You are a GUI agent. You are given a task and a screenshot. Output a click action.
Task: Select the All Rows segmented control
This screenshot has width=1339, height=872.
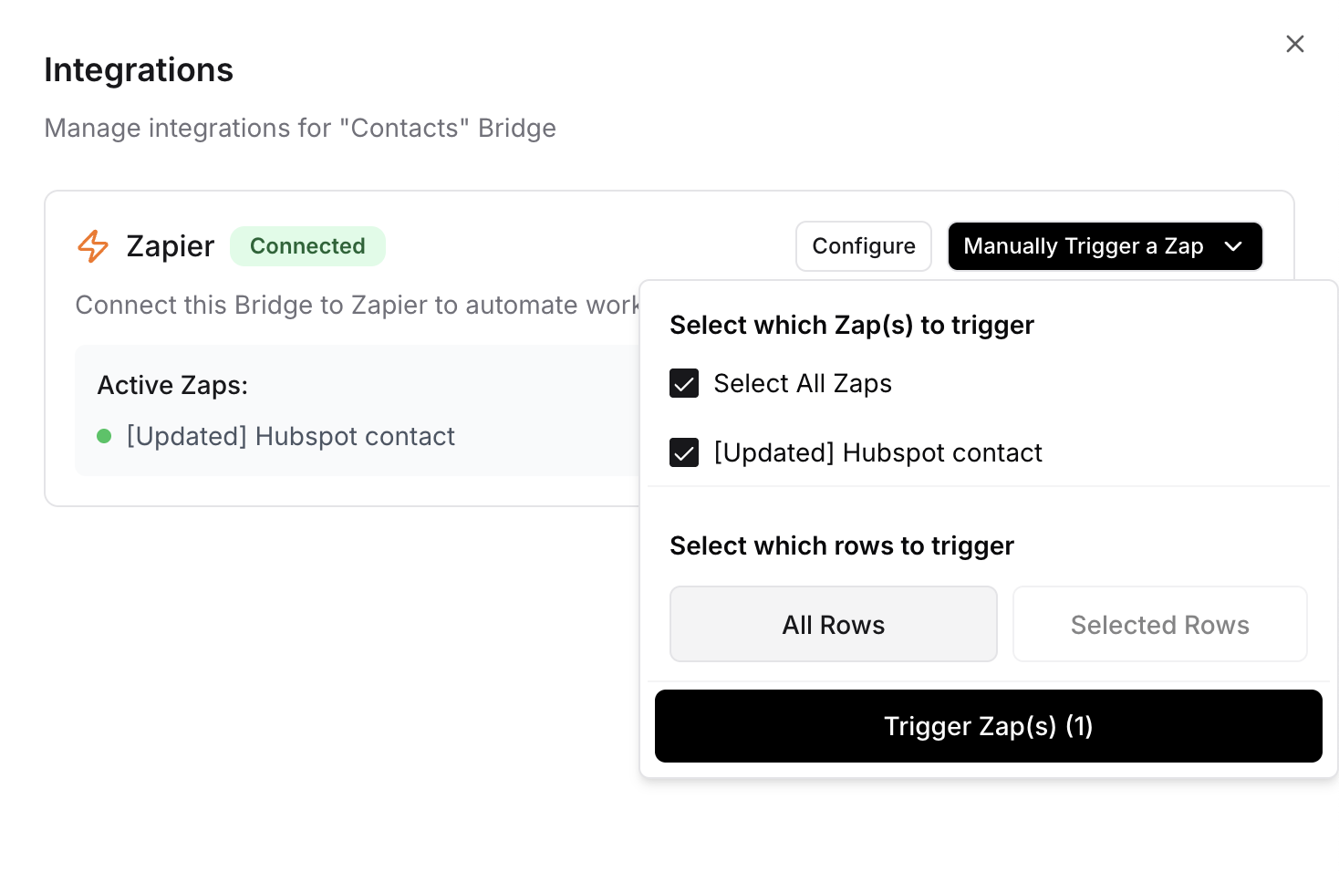[833, 624]
